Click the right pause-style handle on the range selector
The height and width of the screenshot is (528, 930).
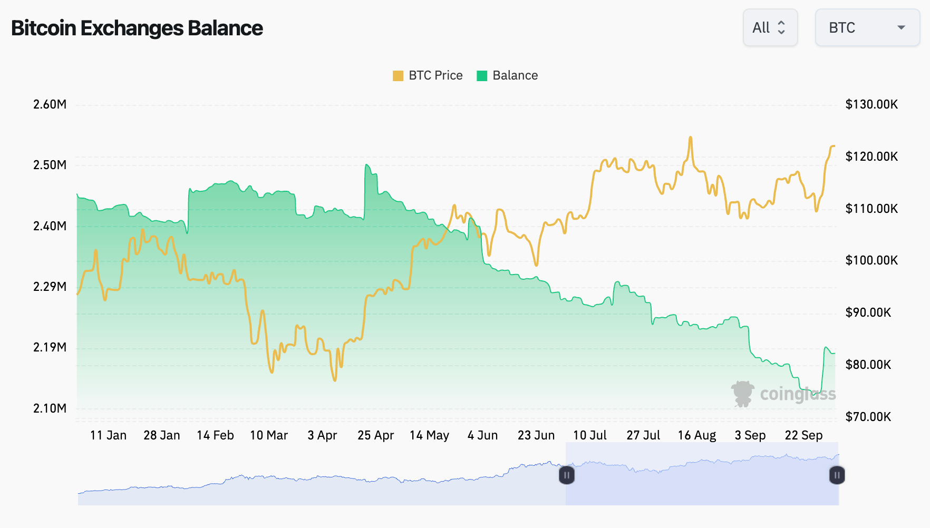(x=837, y=475)
